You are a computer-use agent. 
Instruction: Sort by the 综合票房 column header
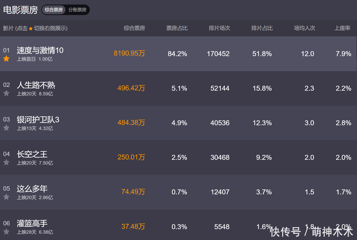pyautogui.click(x=134, y=28)
